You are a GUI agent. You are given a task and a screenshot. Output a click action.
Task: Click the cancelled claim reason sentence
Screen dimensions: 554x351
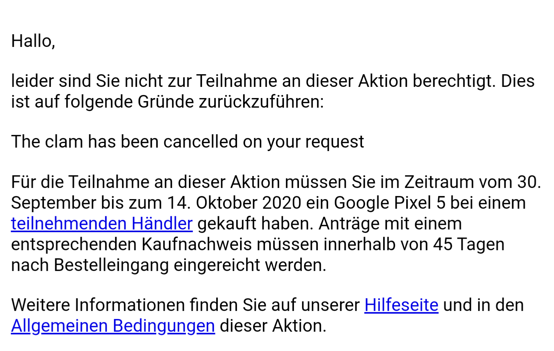click(187, 142)
